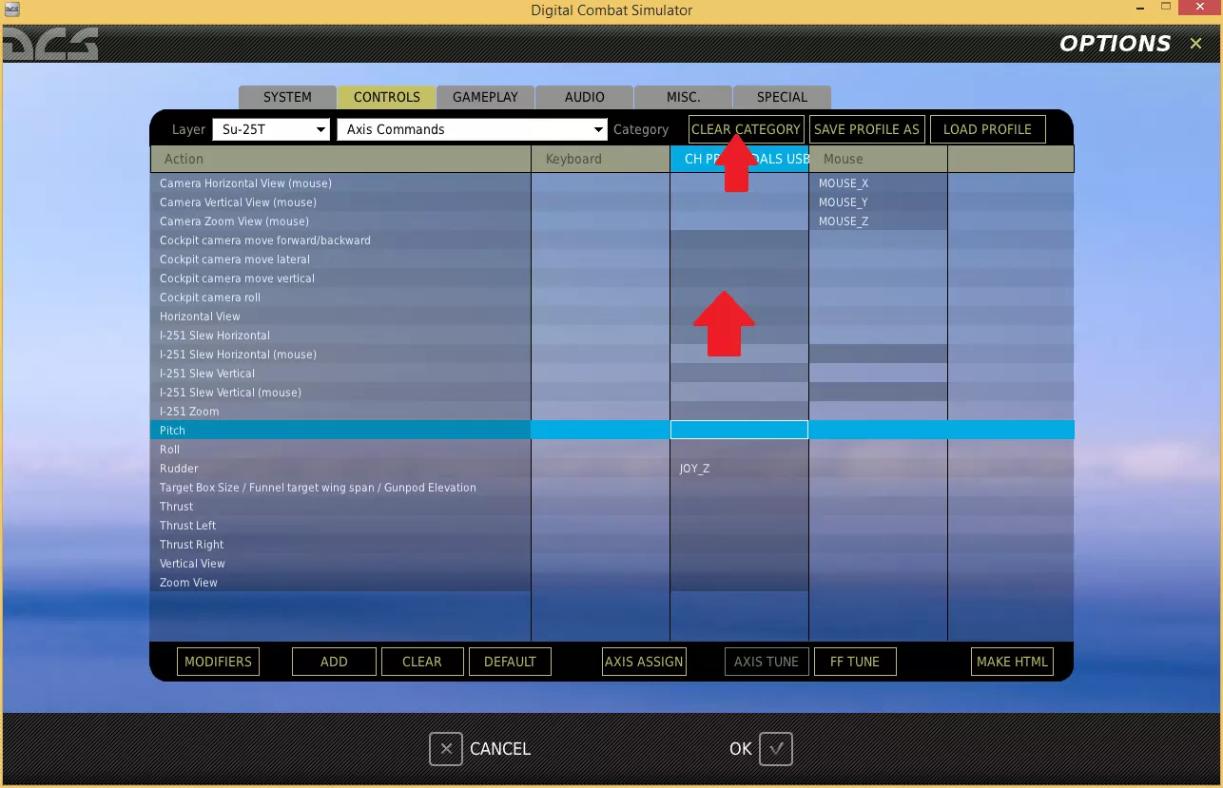
Task: Select the "Thrust Right" action row
Action: 340,545
